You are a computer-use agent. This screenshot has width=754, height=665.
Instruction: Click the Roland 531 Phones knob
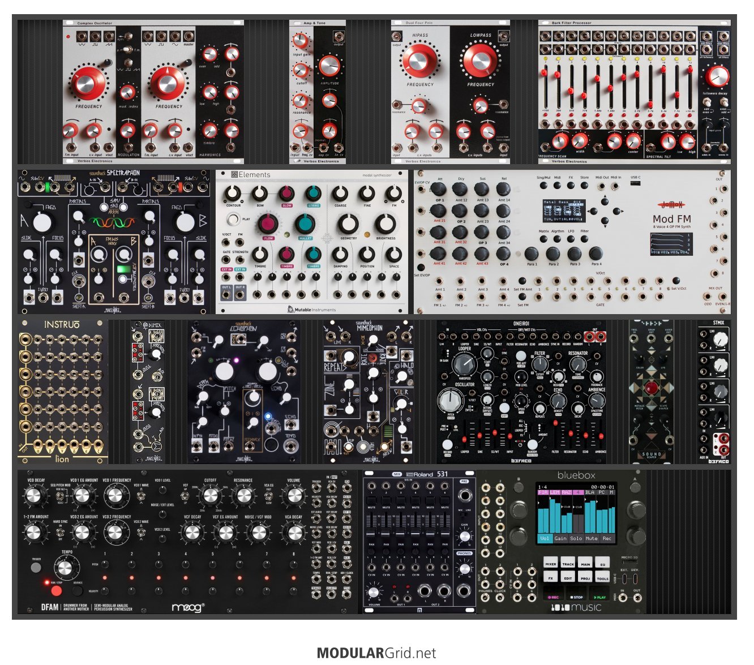[465, 569]
